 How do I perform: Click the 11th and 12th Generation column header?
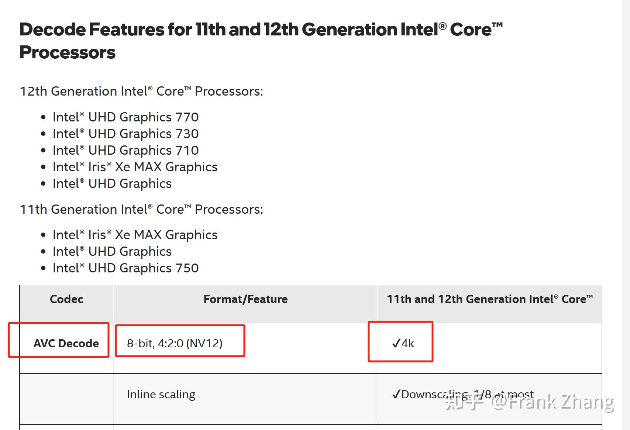490,299
